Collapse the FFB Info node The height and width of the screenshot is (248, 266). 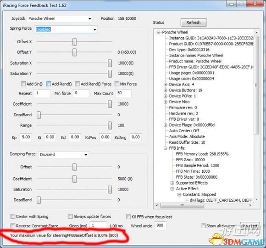click(x=165, y=148)
